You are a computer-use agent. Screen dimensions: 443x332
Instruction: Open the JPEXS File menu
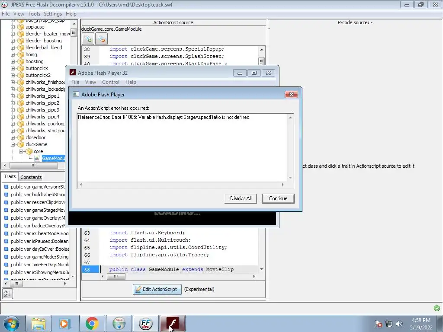tap(6, 14)
